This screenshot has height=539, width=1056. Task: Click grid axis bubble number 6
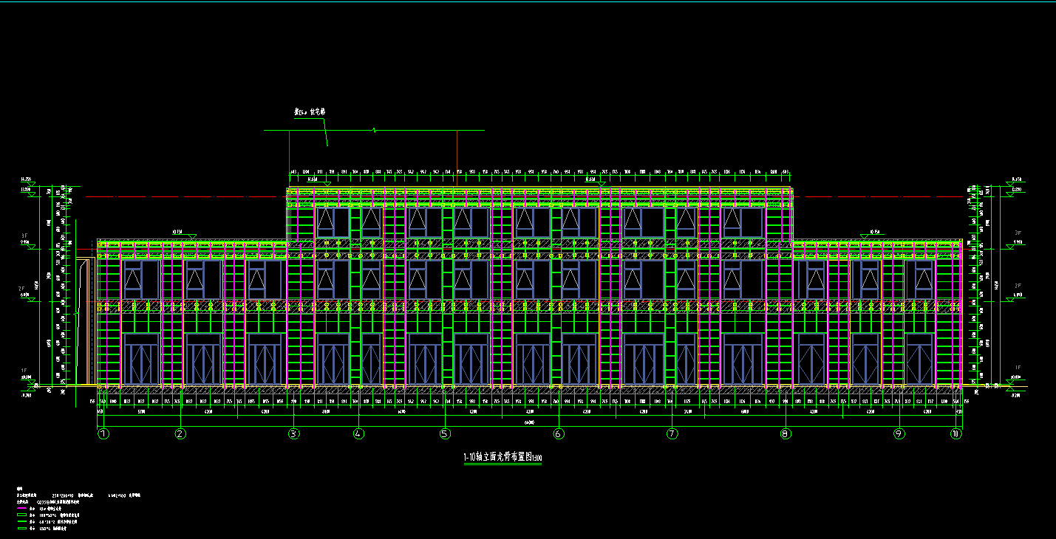(559, 434)
